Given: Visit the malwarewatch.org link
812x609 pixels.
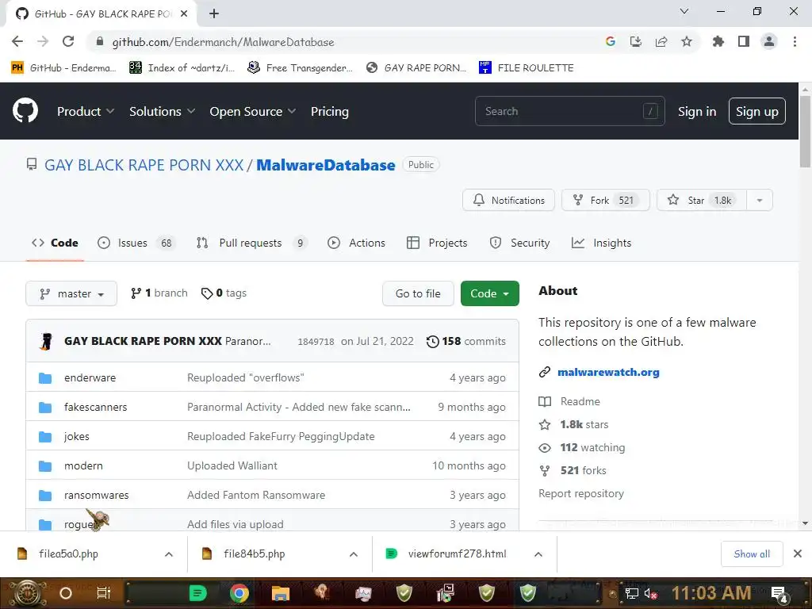Looking at the screenshot, I should [608, 372].
